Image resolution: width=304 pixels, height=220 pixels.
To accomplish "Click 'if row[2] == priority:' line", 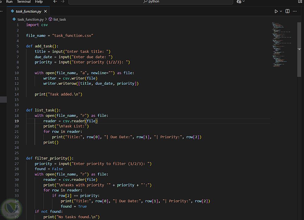I will point(76,196).
